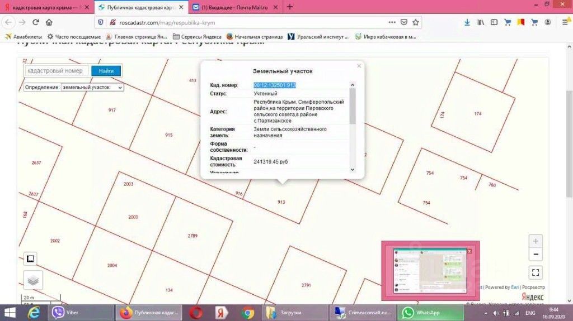Screen dimensions: 573x321
Task: Open the Esri attribution link
Action: [x=514, y=288]
